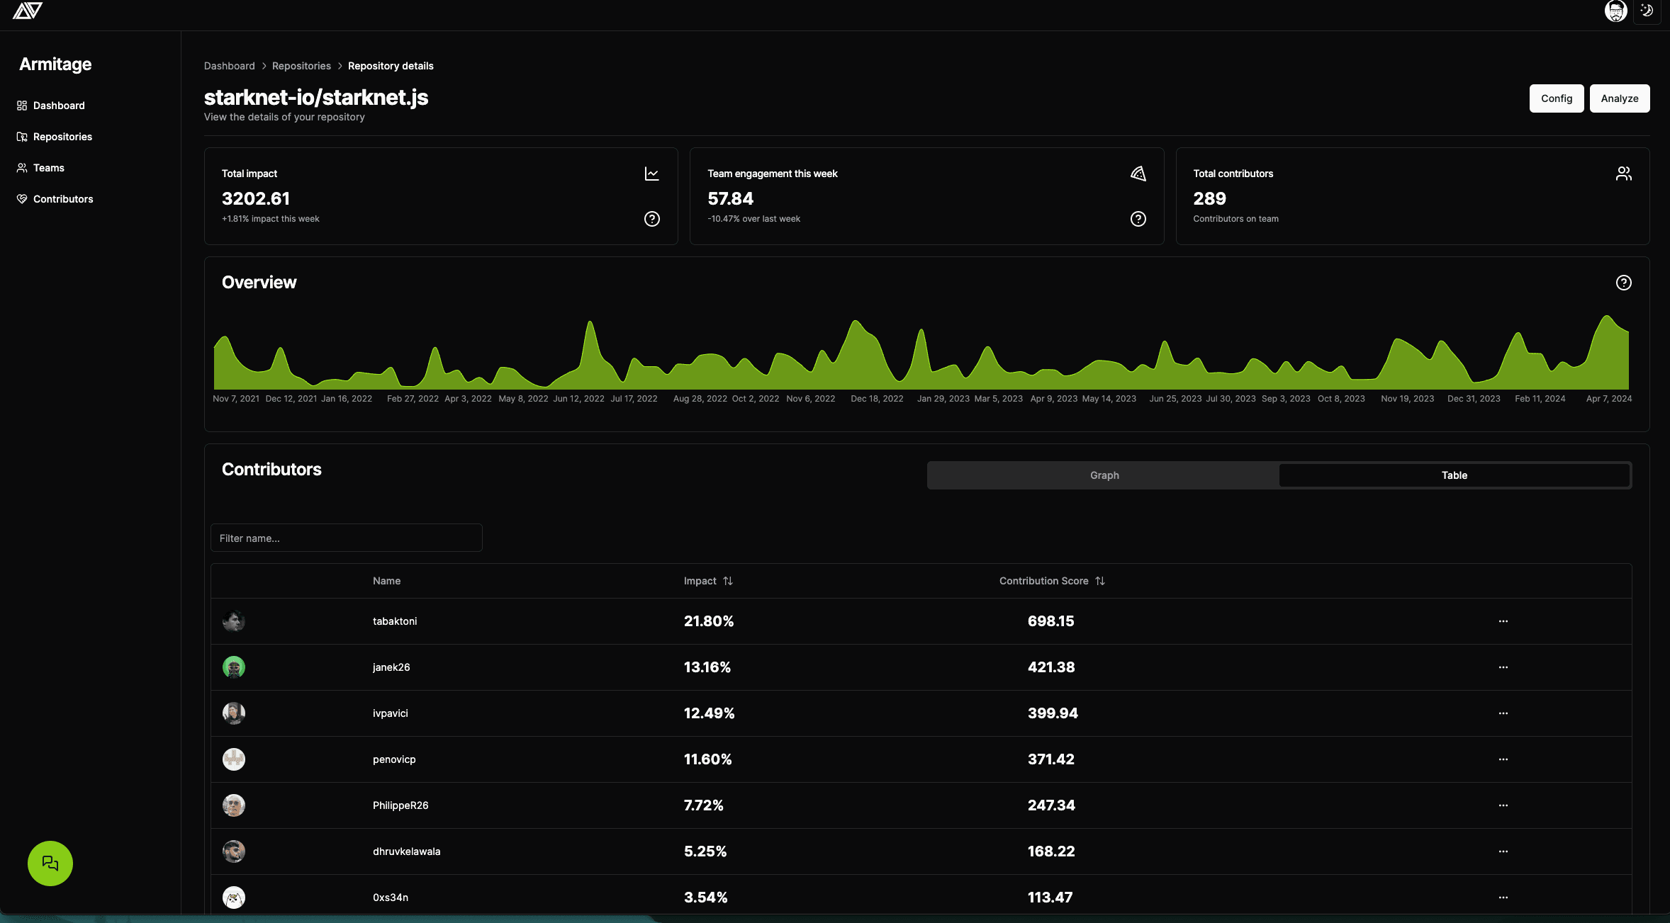The width and height of the screenshot is (1670, 923).
Task: Open the user profile avatar
Action: [x=1615, y=11]
